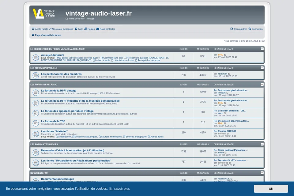
Task: View latest post icon next to hornman
Action: coord(229,74)
